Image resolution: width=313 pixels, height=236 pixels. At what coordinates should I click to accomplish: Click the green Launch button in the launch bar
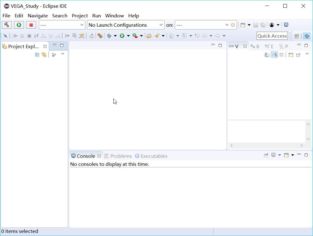point(19,25)
